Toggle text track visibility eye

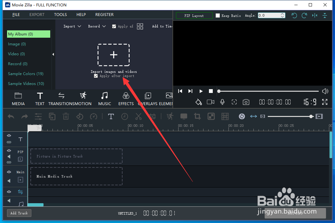click(x=9, y=136)
